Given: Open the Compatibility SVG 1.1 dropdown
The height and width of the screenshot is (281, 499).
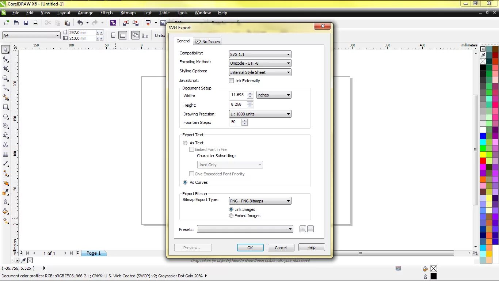Looking at the screenshot, I should pos(260,54).
